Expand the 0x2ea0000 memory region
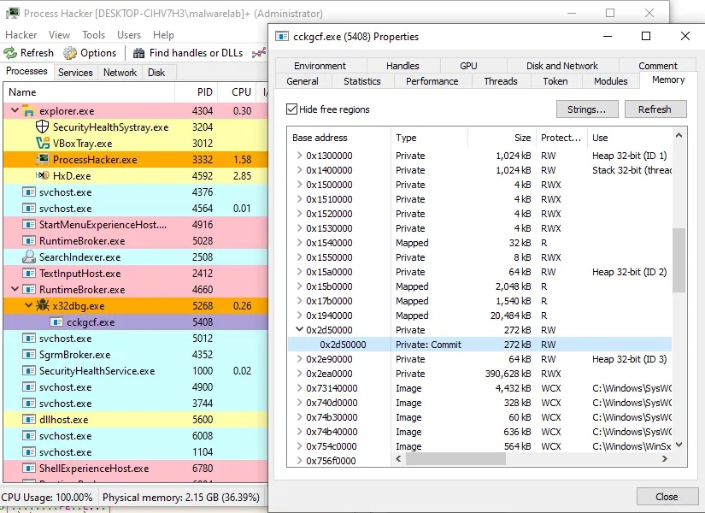This screenshot has width=705, height=513. (x=299, y=374)
